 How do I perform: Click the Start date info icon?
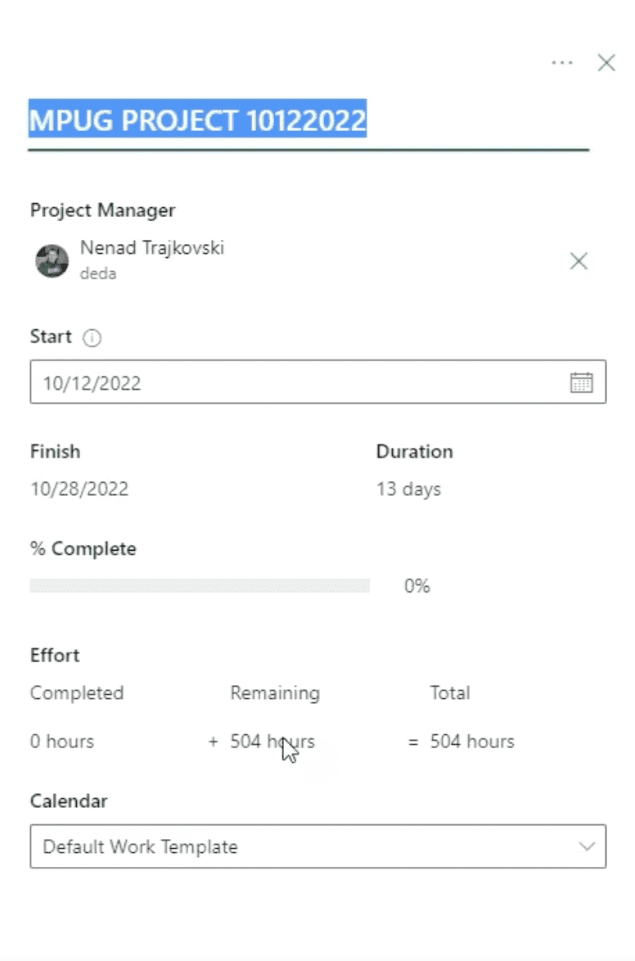click(x=92, y=338)
